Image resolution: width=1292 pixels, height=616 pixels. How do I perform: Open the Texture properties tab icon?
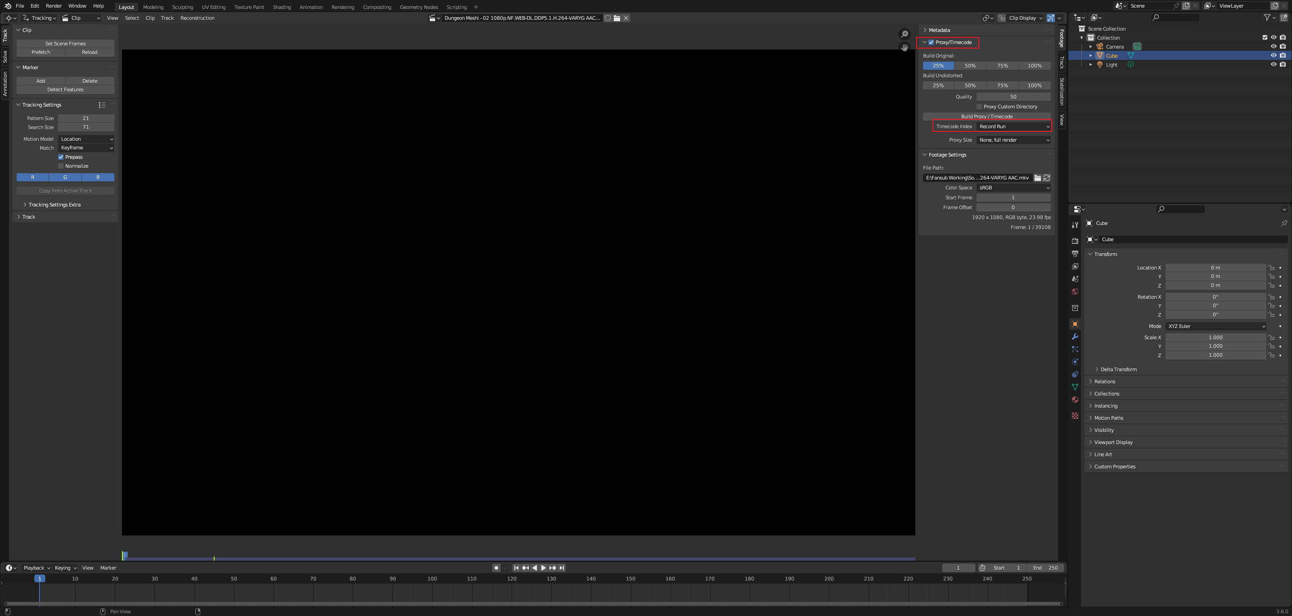point(1075,416)
